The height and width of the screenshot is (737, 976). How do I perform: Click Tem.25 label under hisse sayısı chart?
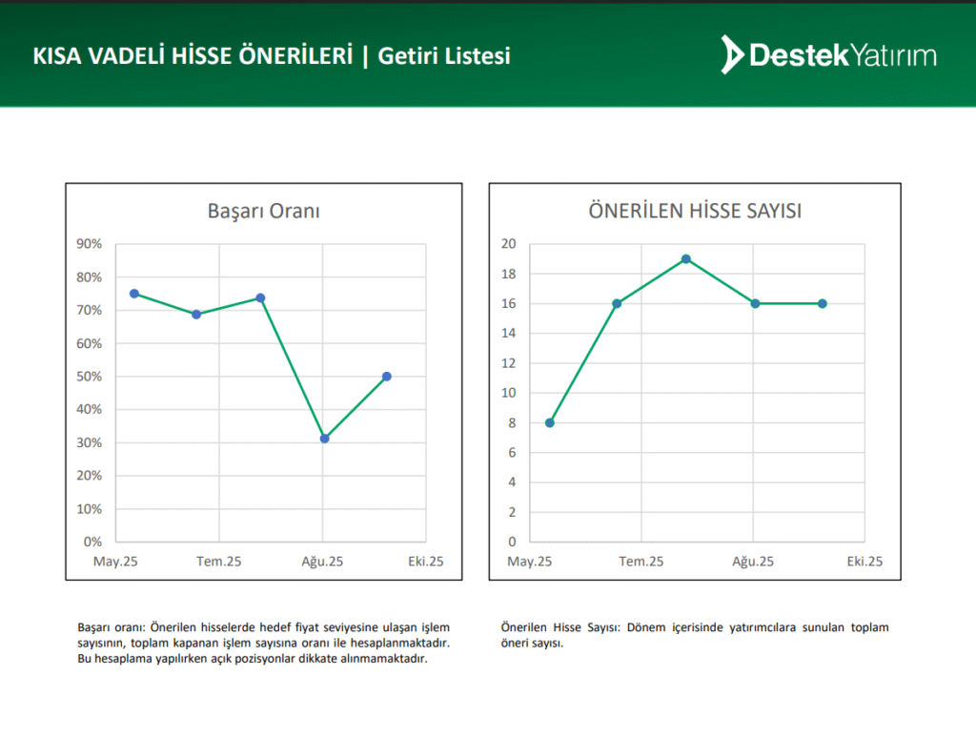coord(641,562)
